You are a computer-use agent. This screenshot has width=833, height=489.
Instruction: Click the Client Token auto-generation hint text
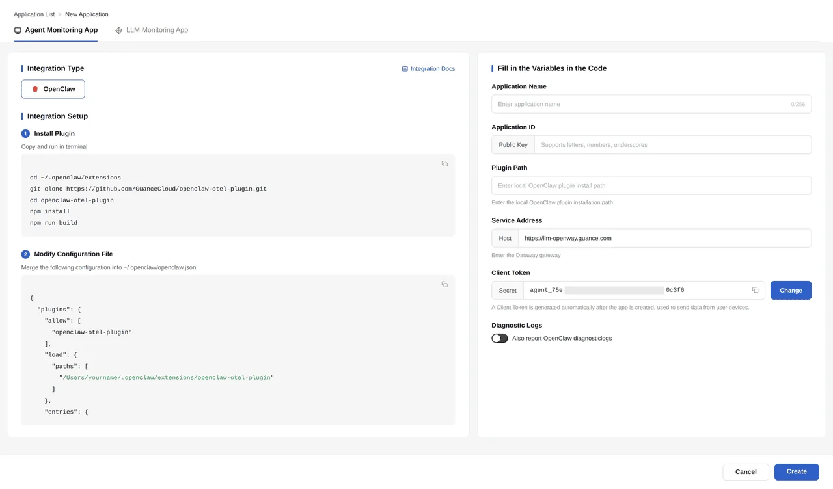(620, 308)
